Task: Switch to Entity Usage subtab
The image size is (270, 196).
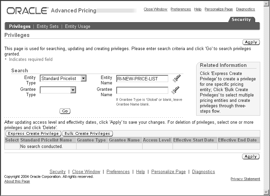Action: [x=78, y=26]
